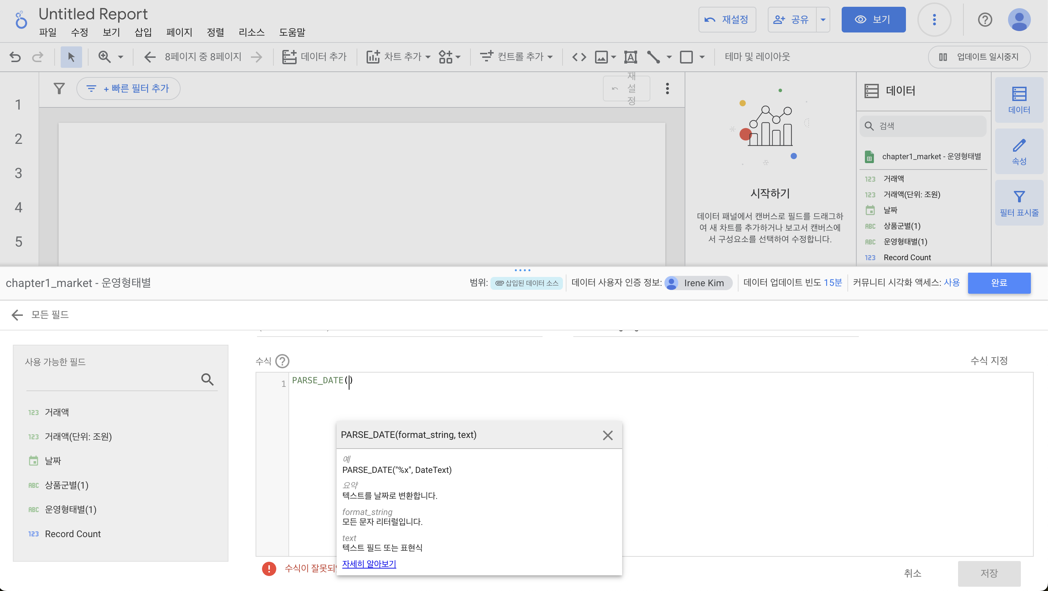Insert a text box with toolbar icon

630,57
